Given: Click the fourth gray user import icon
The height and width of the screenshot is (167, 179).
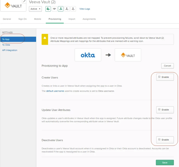Looking at the screenshot, I should pos(67,9).
